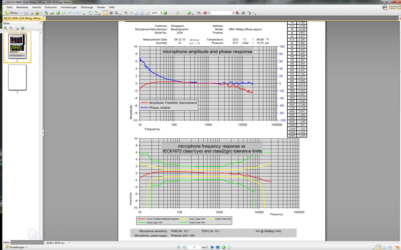The height and width of the screenshot is (250, 401).
Task: Click the Snapshot camera tool
Action: click(111, 13)
